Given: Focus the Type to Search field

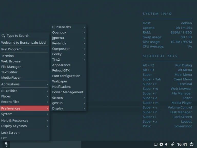Looking at the screenshot, I should tap(25, 36).
